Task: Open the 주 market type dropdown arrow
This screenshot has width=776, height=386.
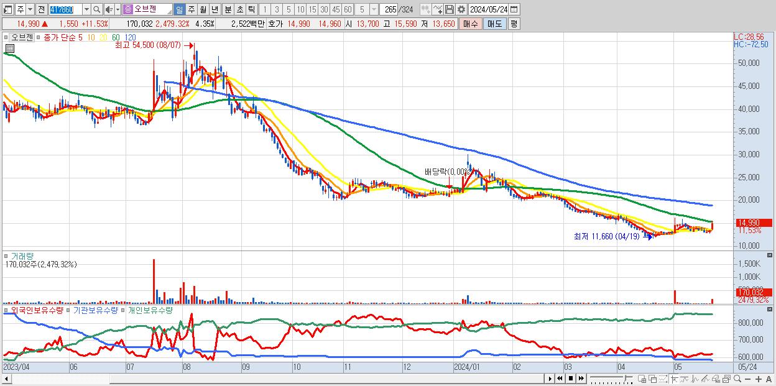Action: (29, 9)
